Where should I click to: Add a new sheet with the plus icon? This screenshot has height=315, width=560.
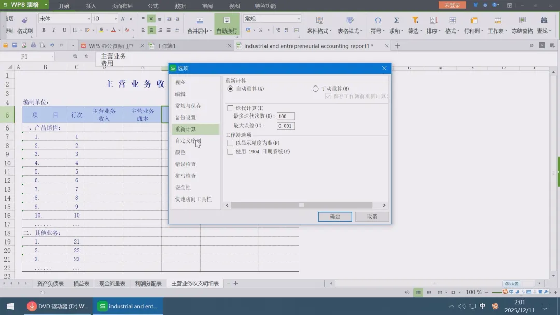tap(236, 283)
